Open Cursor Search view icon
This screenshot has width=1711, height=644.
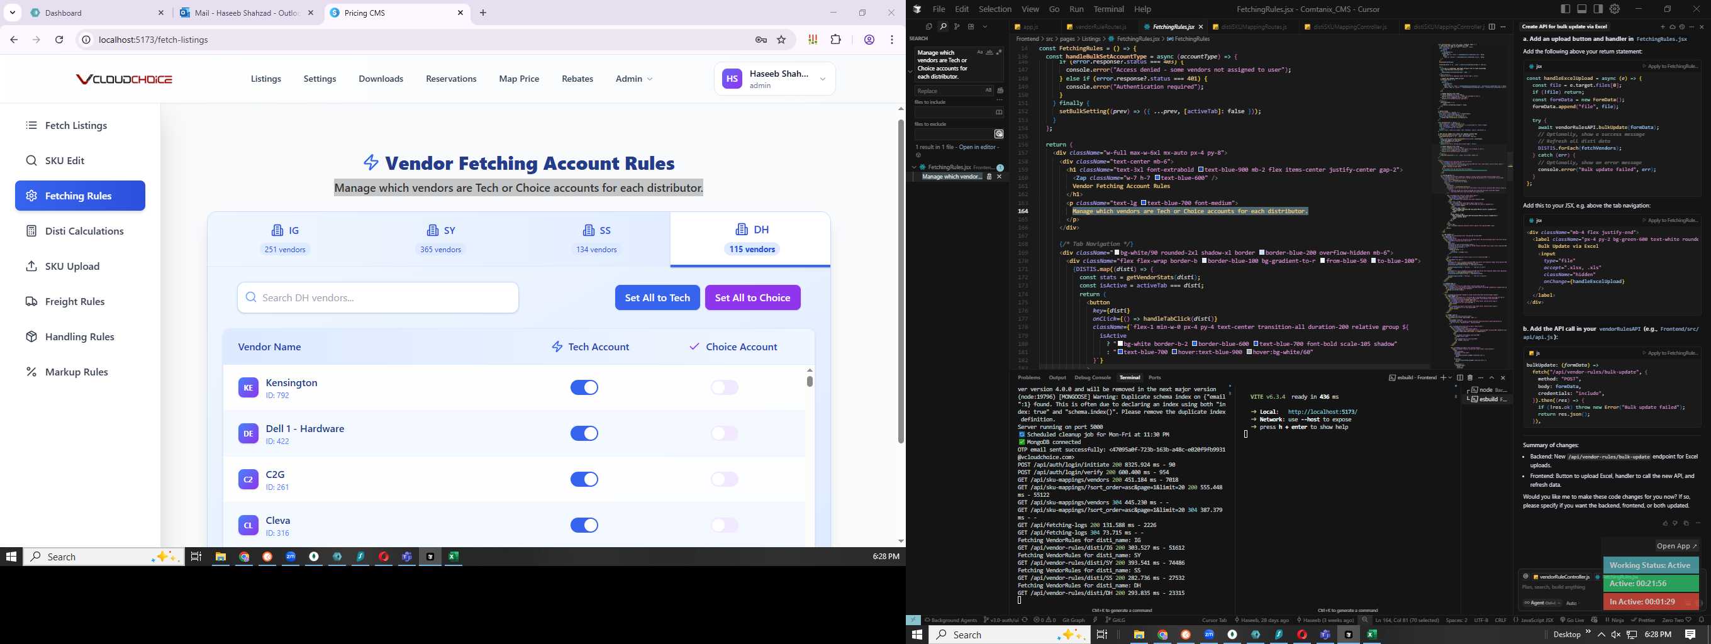[x=942, y=26]
